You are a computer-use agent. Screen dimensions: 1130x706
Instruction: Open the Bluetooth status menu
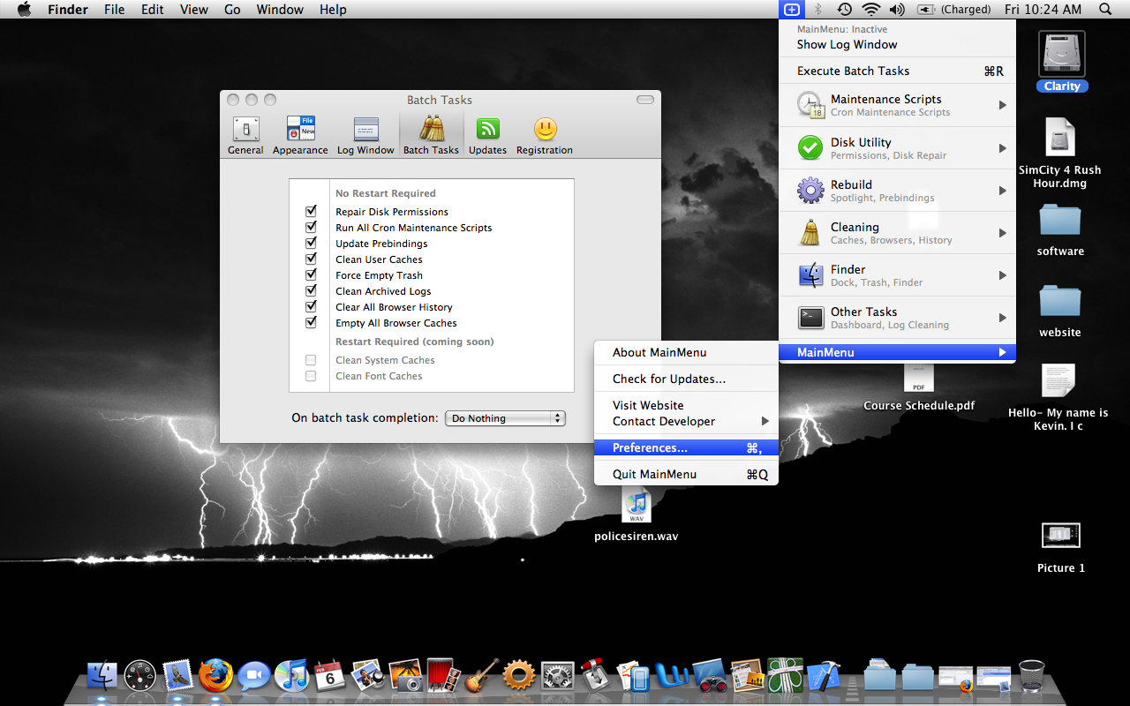[818, 10]
